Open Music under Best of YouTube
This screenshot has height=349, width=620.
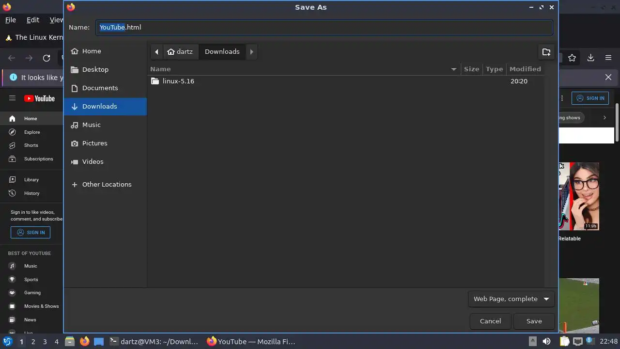point(31,266)
